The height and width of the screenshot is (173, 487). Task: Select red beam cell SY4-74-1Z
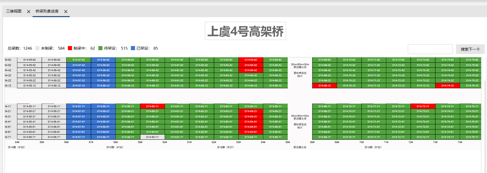[x=447, y=86]
